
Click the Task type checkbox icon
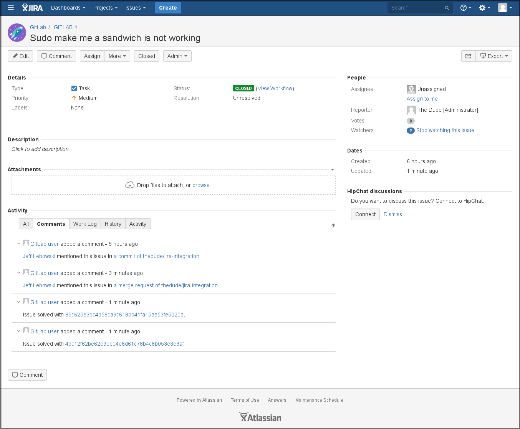pos(74,88)
